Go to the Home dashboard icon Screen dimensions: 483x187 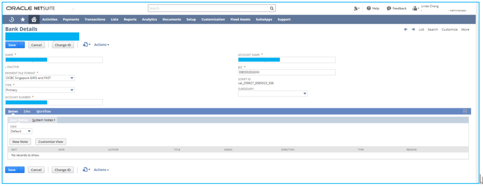pyautogui.click(x=34, y=19)
